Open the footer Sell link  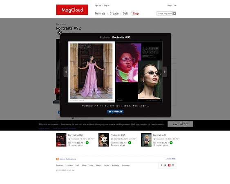coord(77,165)
